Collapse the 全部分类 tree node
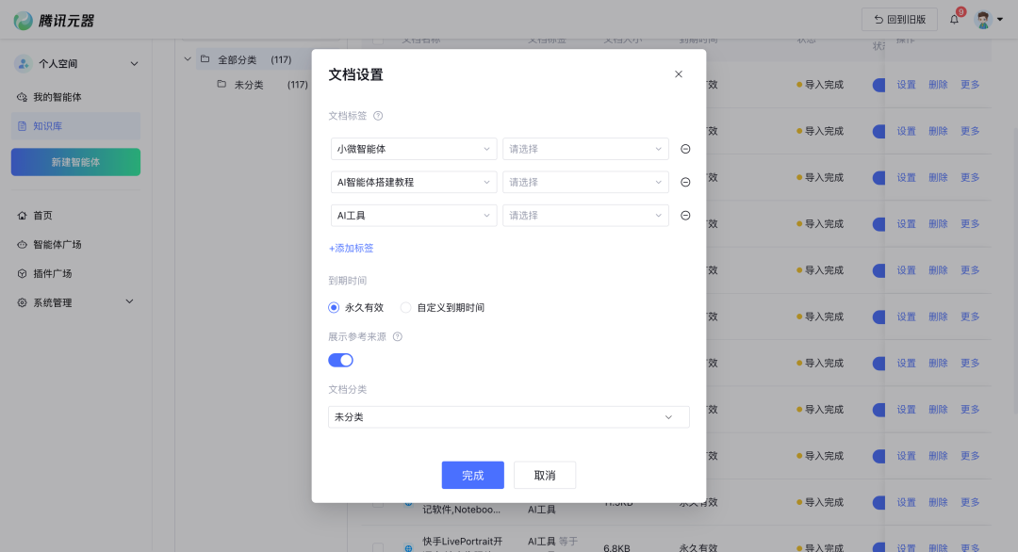 188,59
